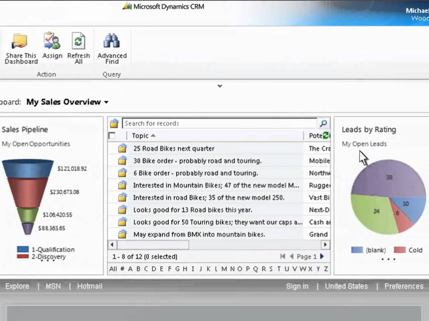Open '25 Road Bikes next quarter' record
This screenshot has width=429, height=321.
click(174, 148)
